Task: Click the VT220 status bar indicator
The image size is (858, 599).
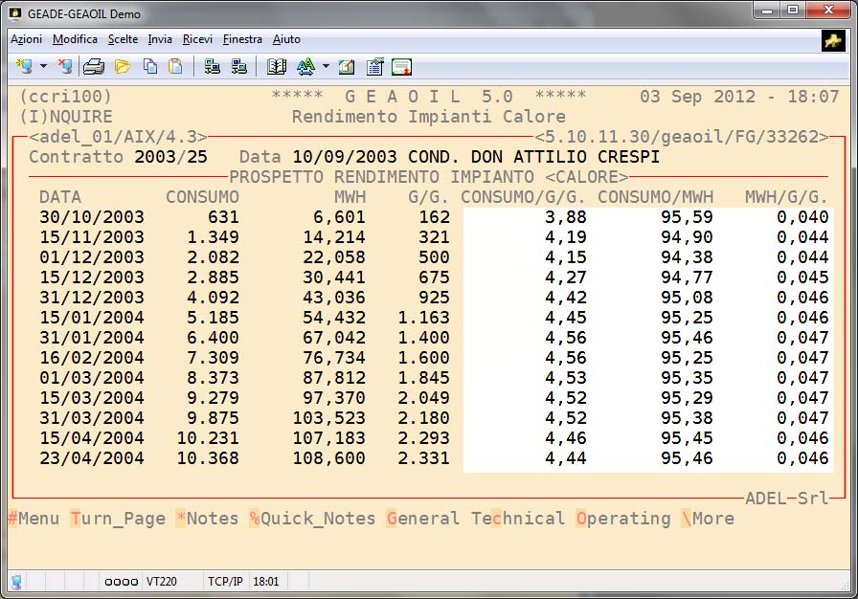Action: click(x=160, y=581)
